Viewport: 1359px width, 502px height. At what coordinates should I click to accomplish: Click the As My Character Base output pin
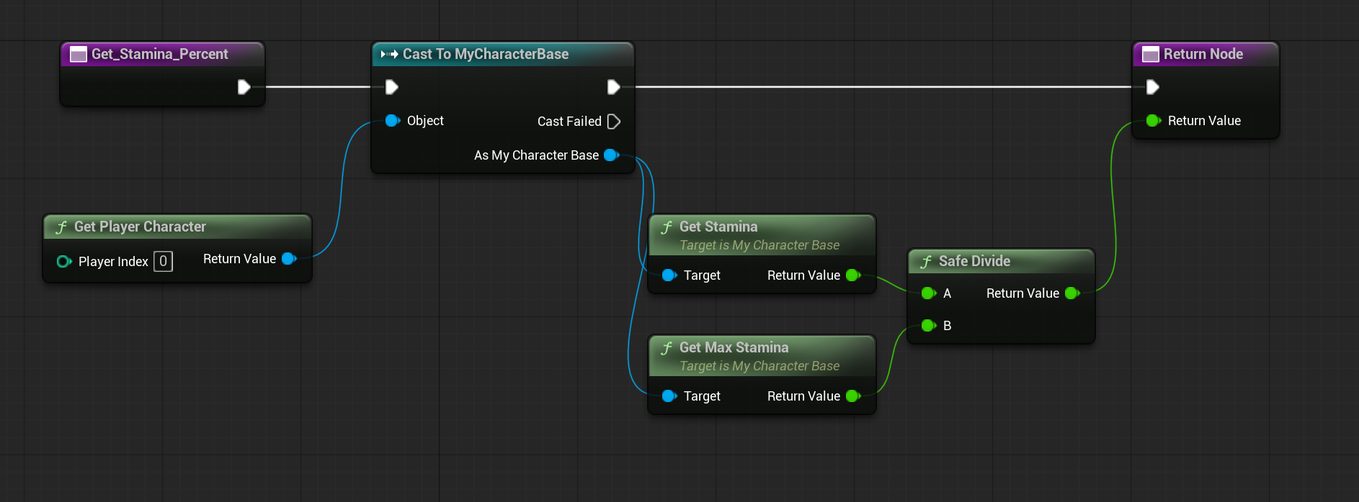point(612,155)
